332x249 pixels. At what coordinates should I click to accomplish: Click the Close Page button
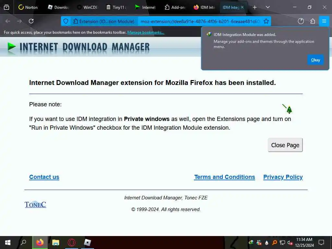coord(285,145)
